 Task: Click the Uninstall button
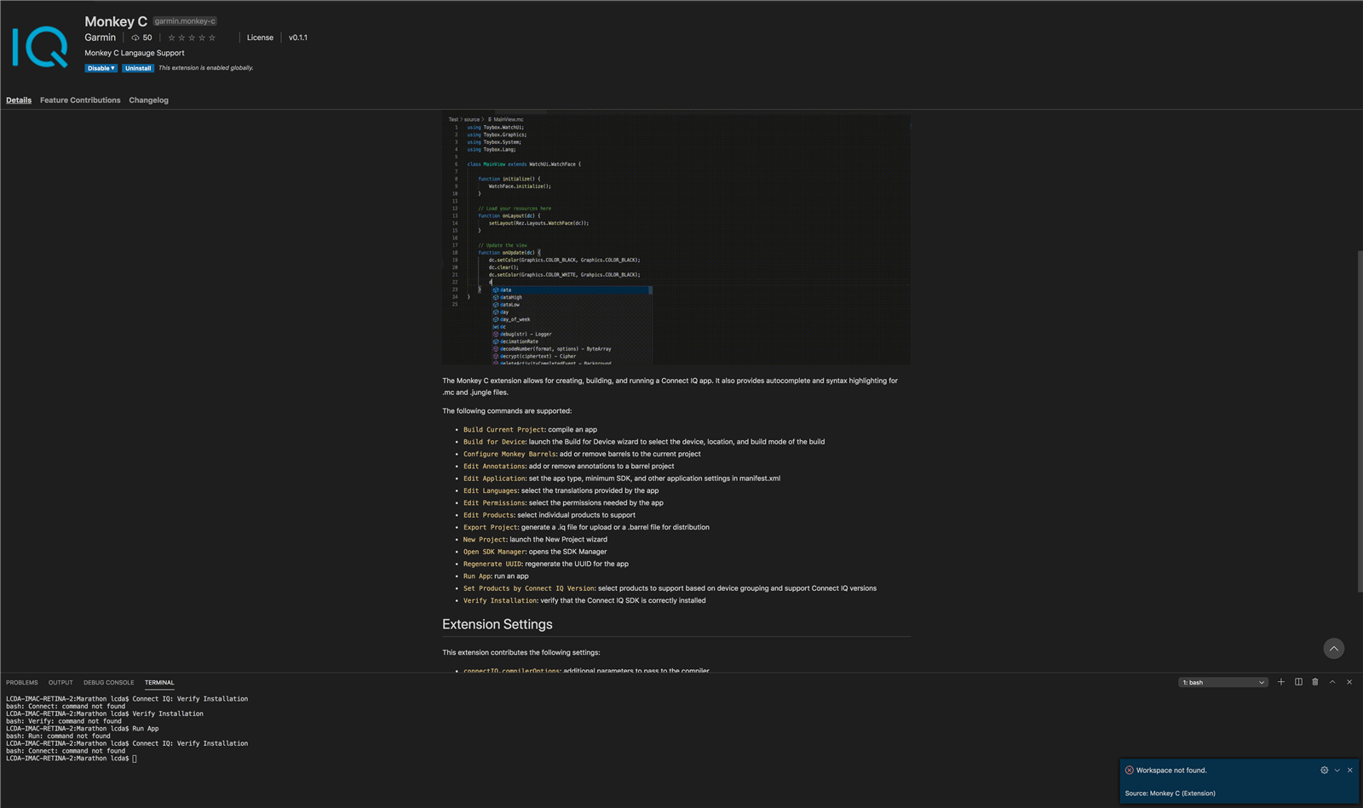(138, 68)
